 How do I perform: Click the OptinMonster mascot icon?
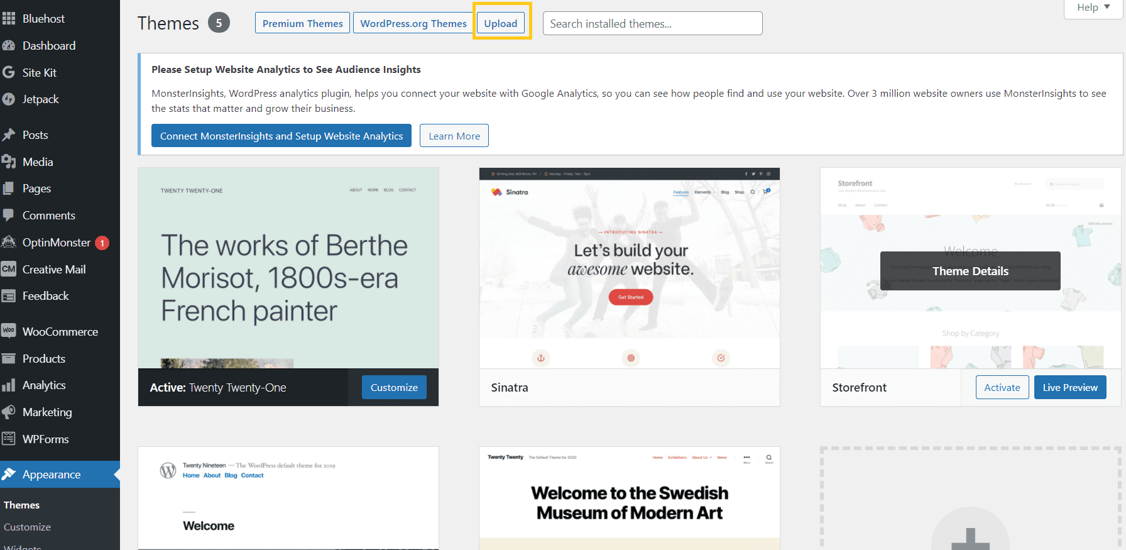(9, 243)
